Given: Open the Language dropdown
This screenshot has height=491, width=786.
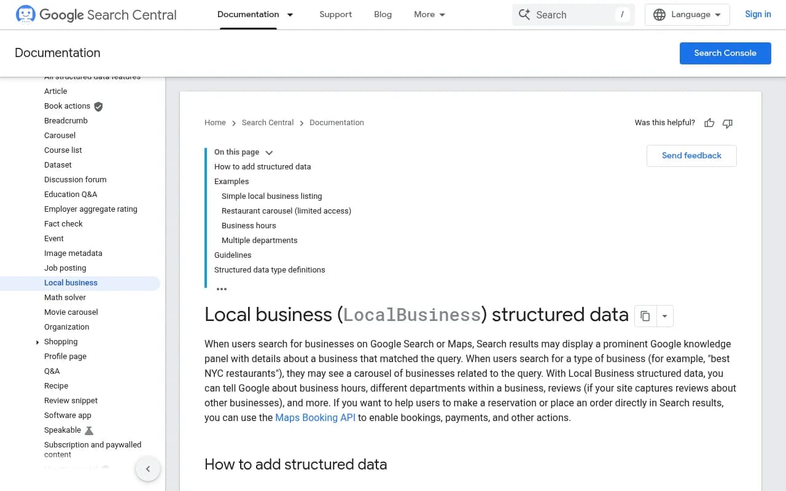Looking at the screenshot, I should click(687, 15).
